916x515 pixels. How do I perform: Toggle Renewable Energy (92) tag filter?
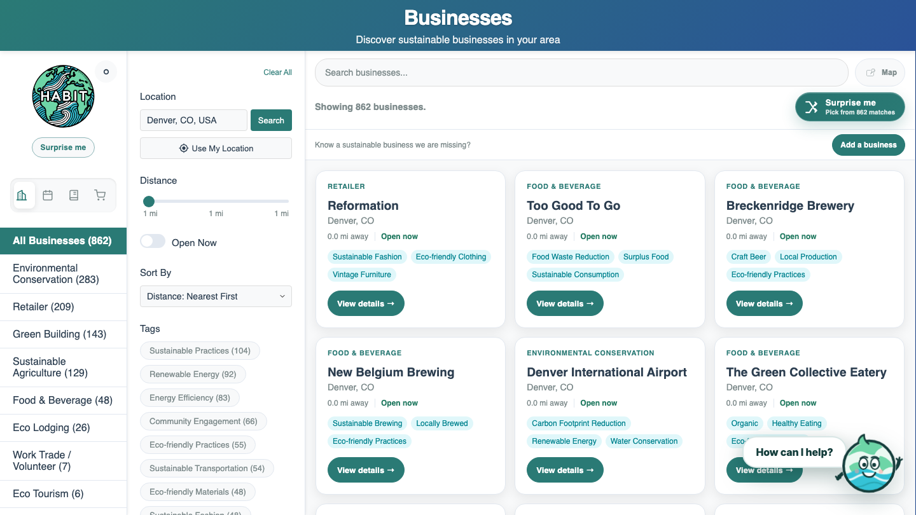[193, 374]
